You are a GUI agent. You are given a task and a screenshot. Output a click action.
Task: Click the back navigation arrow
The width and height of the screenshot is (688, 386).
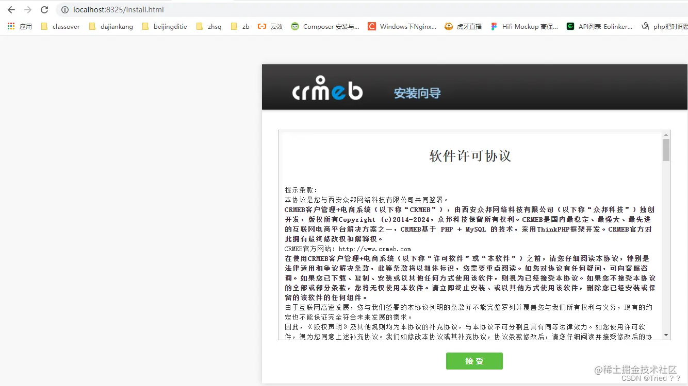pyautogui.click(x=11, y=9)
